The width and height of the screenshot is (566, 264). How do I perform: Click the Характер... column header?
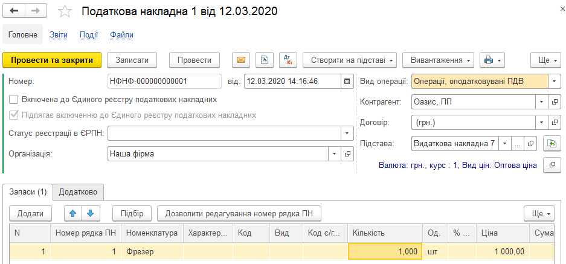point(208,233)
